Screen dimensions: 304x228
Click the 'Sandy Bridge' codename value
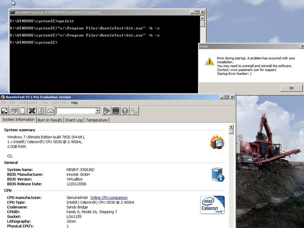tap(77, 207)
